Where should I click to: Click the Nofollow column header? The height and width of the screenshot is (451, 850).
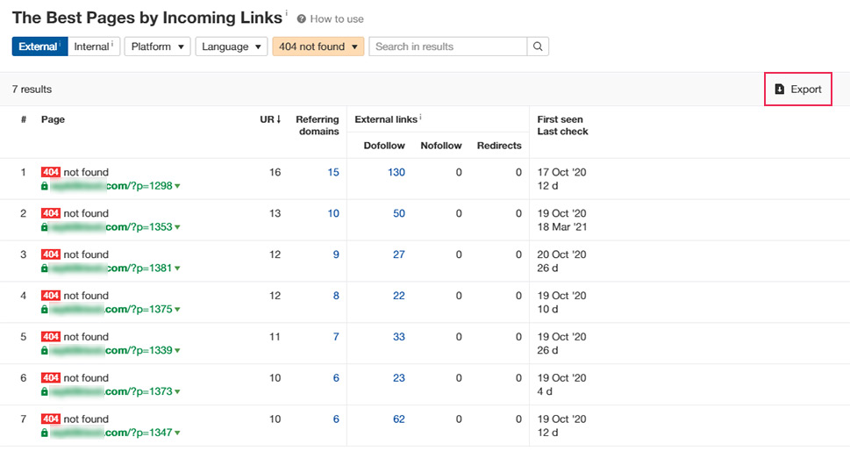point(441,146)
